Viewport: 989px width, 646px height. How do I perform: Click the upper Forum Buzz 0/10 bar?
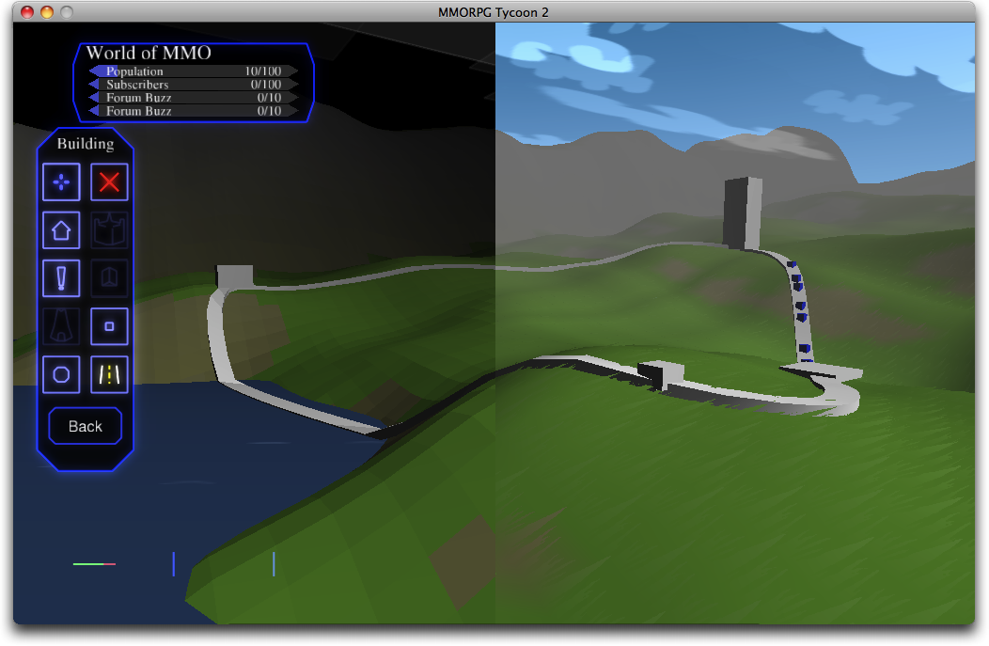point(193,98)
